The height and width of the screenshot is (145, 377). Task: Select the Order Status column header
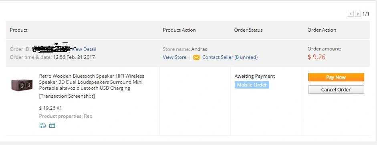click(248, 30)
